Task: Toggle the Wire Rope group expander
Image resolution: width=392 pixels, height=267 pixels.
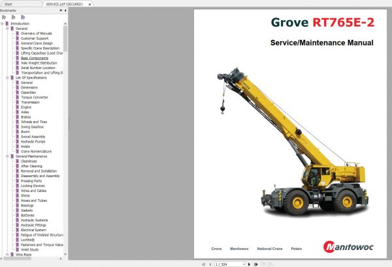Action: coord(7,255)
